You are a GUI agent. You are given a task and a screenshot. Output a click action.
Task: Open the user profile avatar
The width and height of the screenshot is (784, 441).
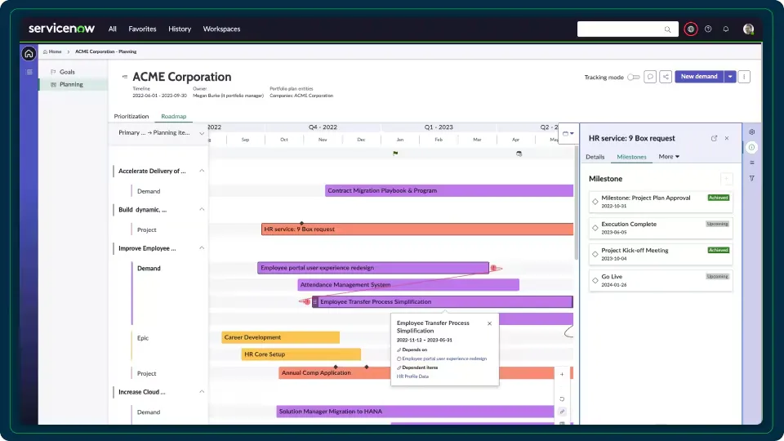[x=748, y=29]
